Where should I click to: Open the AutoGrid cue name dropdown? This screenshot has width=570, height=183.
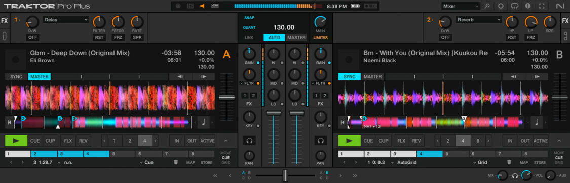[x=404, y=162]
